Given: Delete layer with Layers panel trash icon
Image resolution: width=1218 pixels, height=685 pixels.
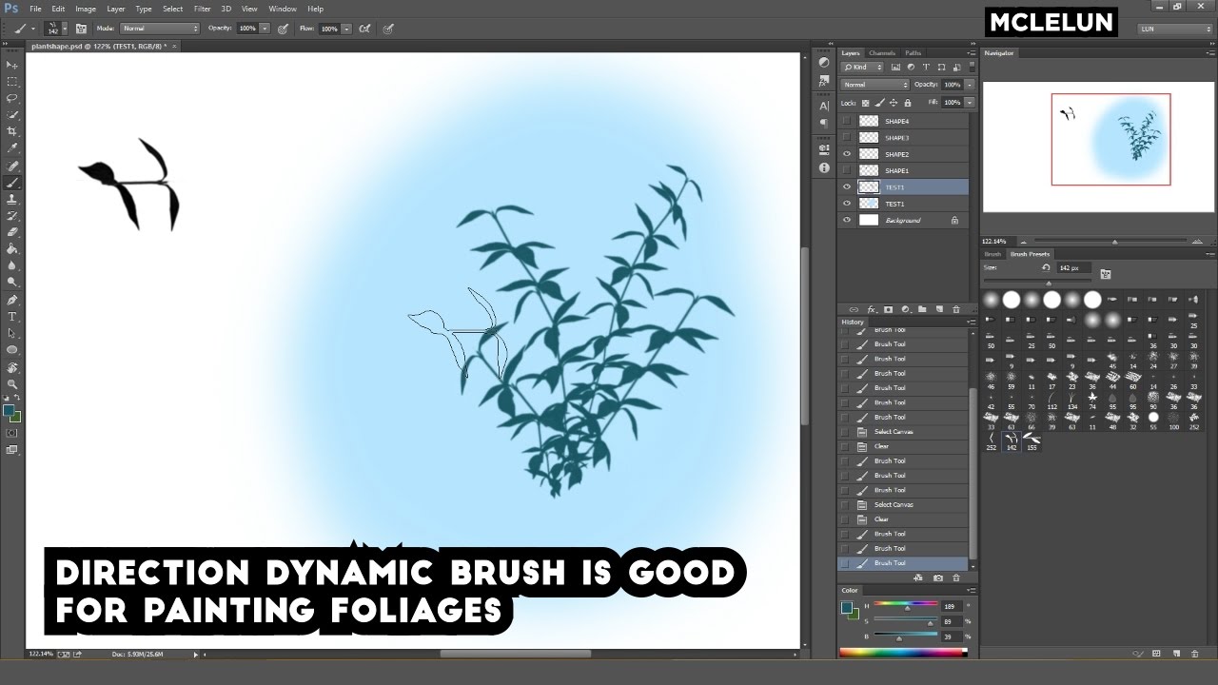Looking at the screenshot, I should pos(955,309).
